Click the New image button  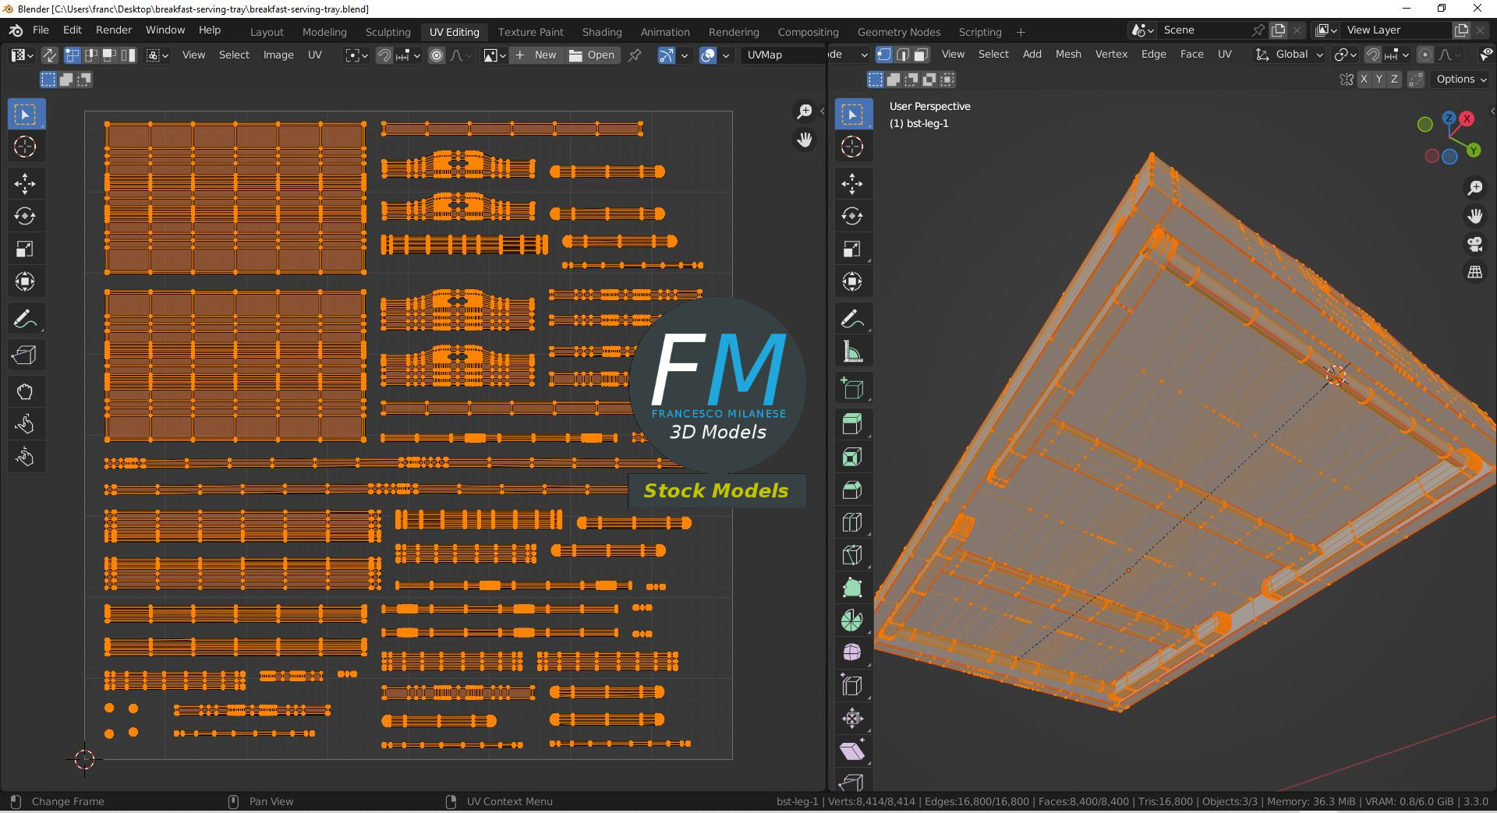coord(536,55)
